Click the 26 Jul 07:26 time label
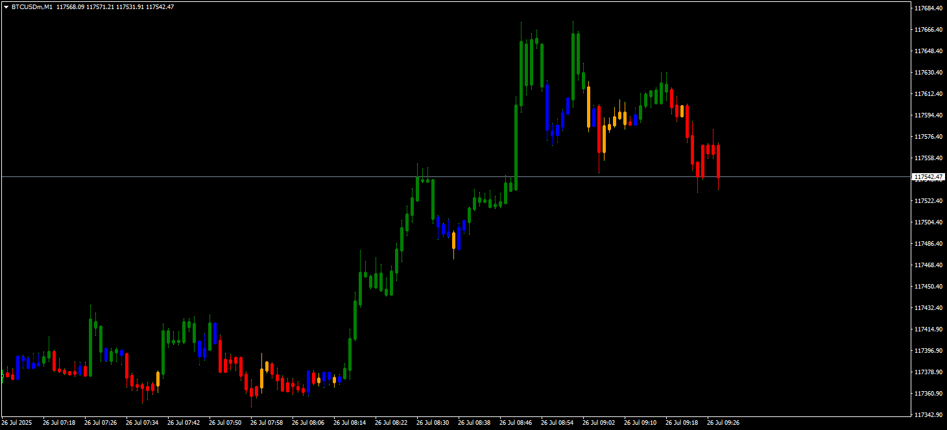 click(101, 423)
